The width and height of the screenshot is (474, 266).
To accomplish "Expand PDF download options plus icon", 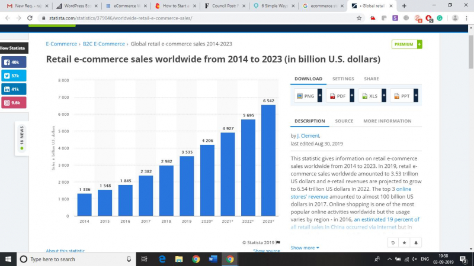I will point(352,96).
